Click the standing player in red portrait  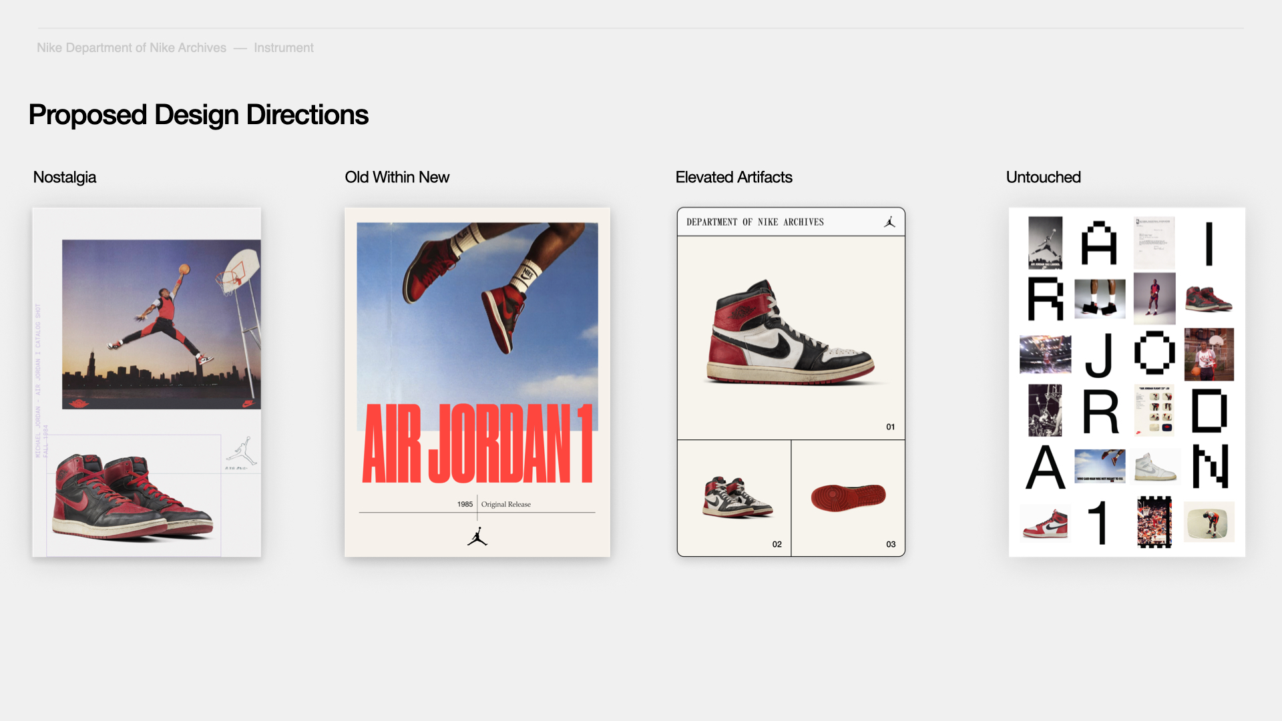point(1154,298)
